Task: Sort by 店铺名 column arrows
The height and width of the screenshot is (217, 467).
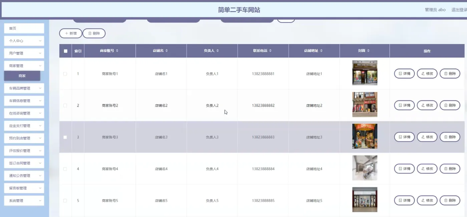Action: [166, 51]
